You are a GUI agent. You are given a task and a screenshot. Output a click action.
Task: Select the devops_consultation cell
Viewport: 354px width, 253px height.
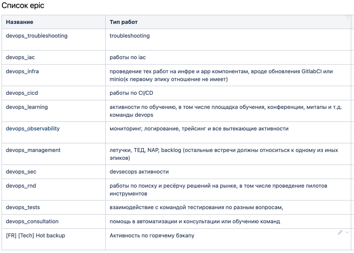32,221
